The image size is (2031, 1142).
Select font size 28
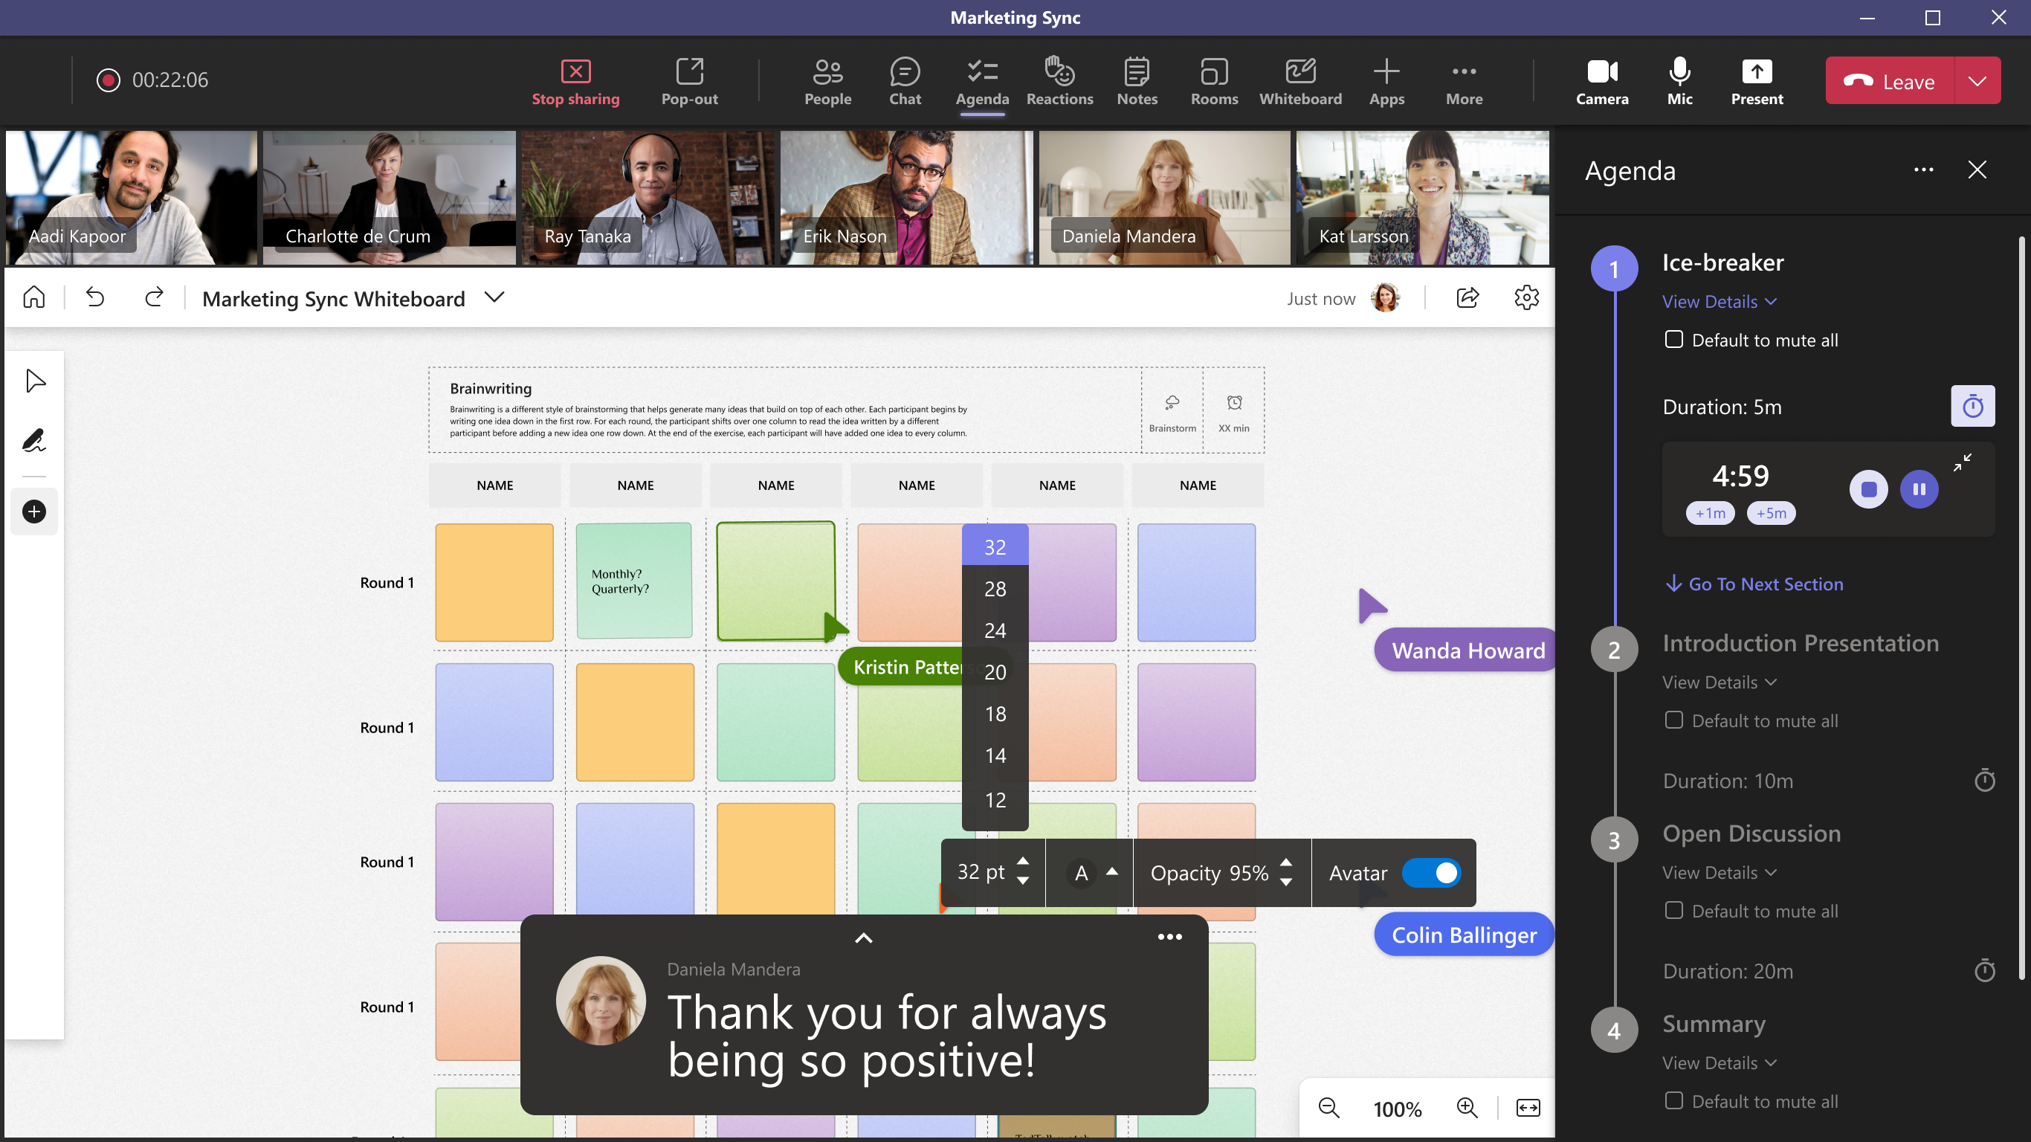pyautogui.click(x=994, y=588)
